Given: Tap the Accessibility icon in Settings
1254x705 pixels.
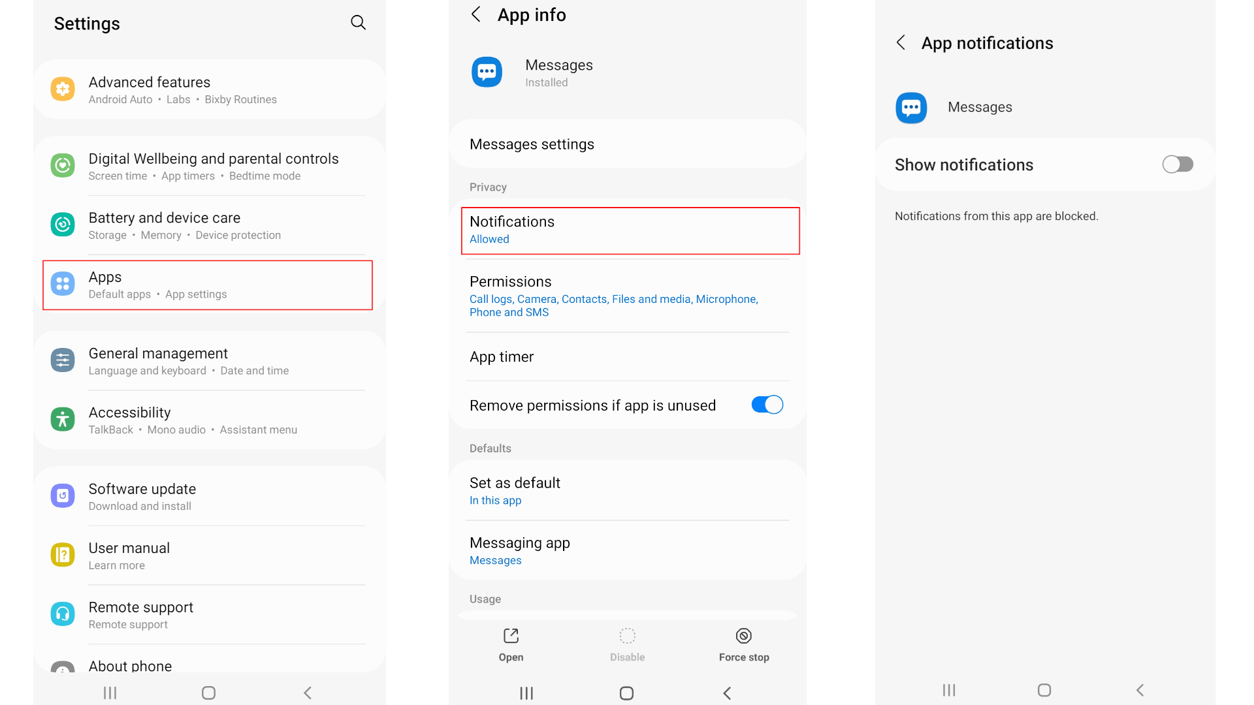Looking at the screenshot, I should [62, 420].
